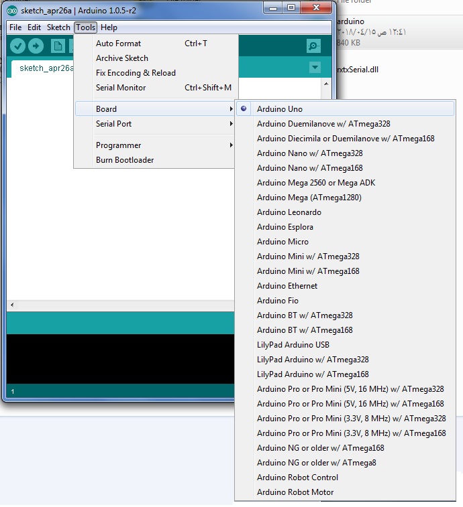
Task: Select Arduino Micro board
Action: pyautogui.click(x=345, y=242)
